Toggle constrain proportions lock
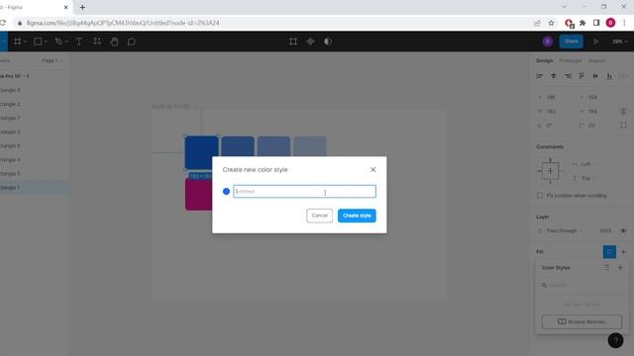634x356 pixels. (623, 112)
